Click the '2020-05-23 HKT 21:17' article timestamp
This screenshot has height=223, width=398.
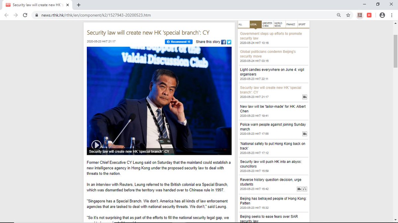coord(101,42)
